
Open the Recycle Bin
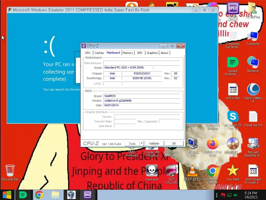click(x=10, y=173)
